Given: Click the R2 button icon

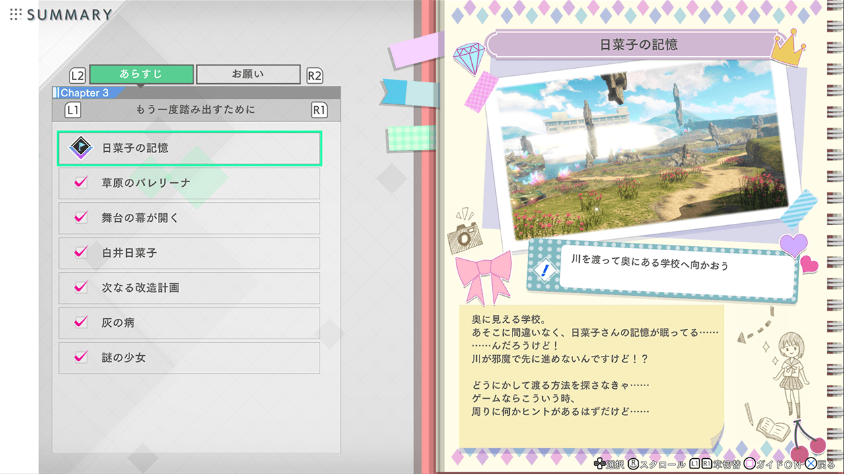Looking at the screenshot, I should 315,75.
